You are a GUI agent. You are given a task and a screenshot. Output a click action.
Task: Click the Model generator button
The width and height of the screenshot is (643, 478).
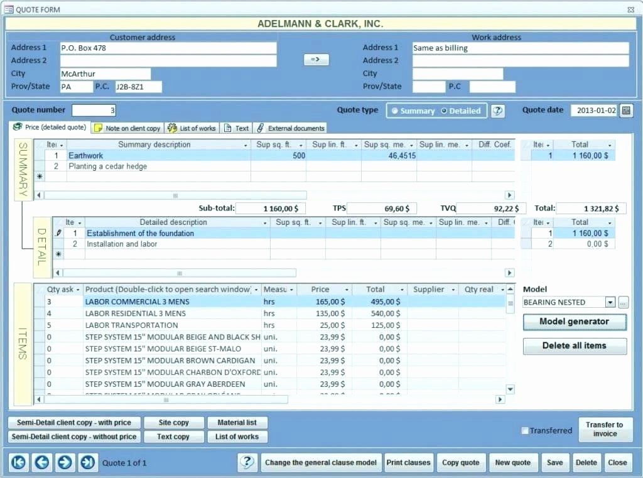(574, 322)
